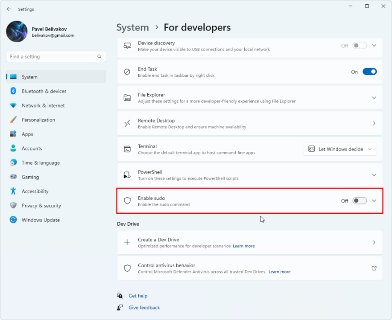The image size is (392, 320).
Task: Open Network & internet section
Action: click(x=56, y=105)
